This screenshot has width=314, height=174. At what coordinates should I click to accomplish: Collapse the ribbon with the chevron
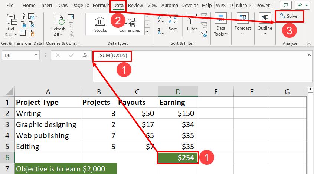[309, 44]
